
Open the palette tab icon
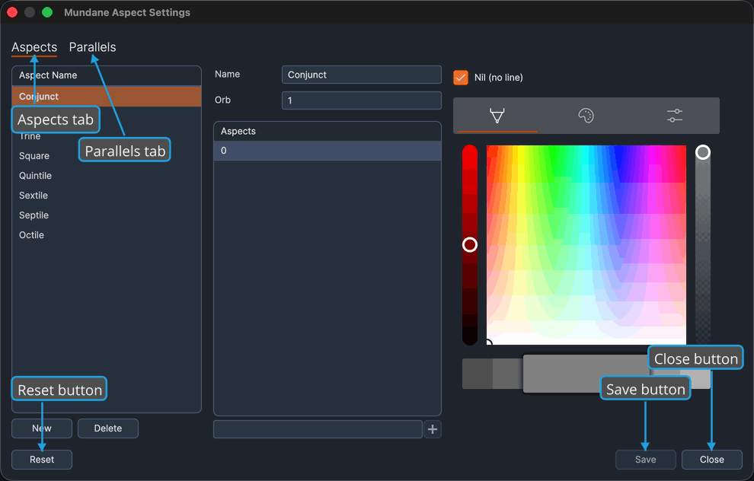pos(586,116)
